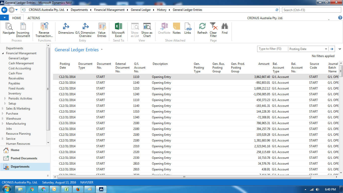Switch to the ACTIONS ribbon tab
The height and width of the screenshot is (193, 343).
(x=33, y=18)
